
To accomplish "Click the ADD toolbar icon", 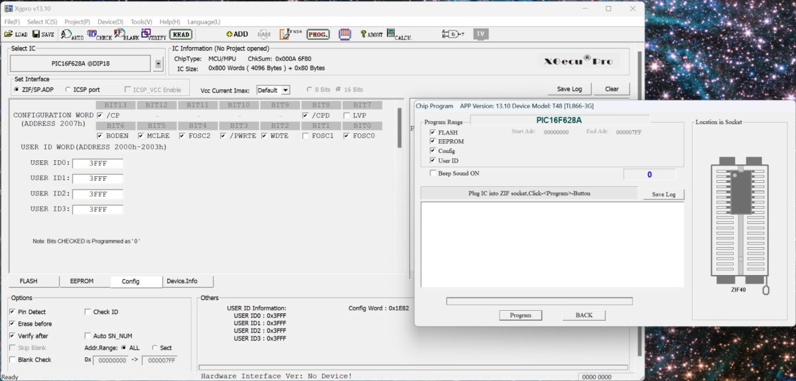I will [237, 34].
